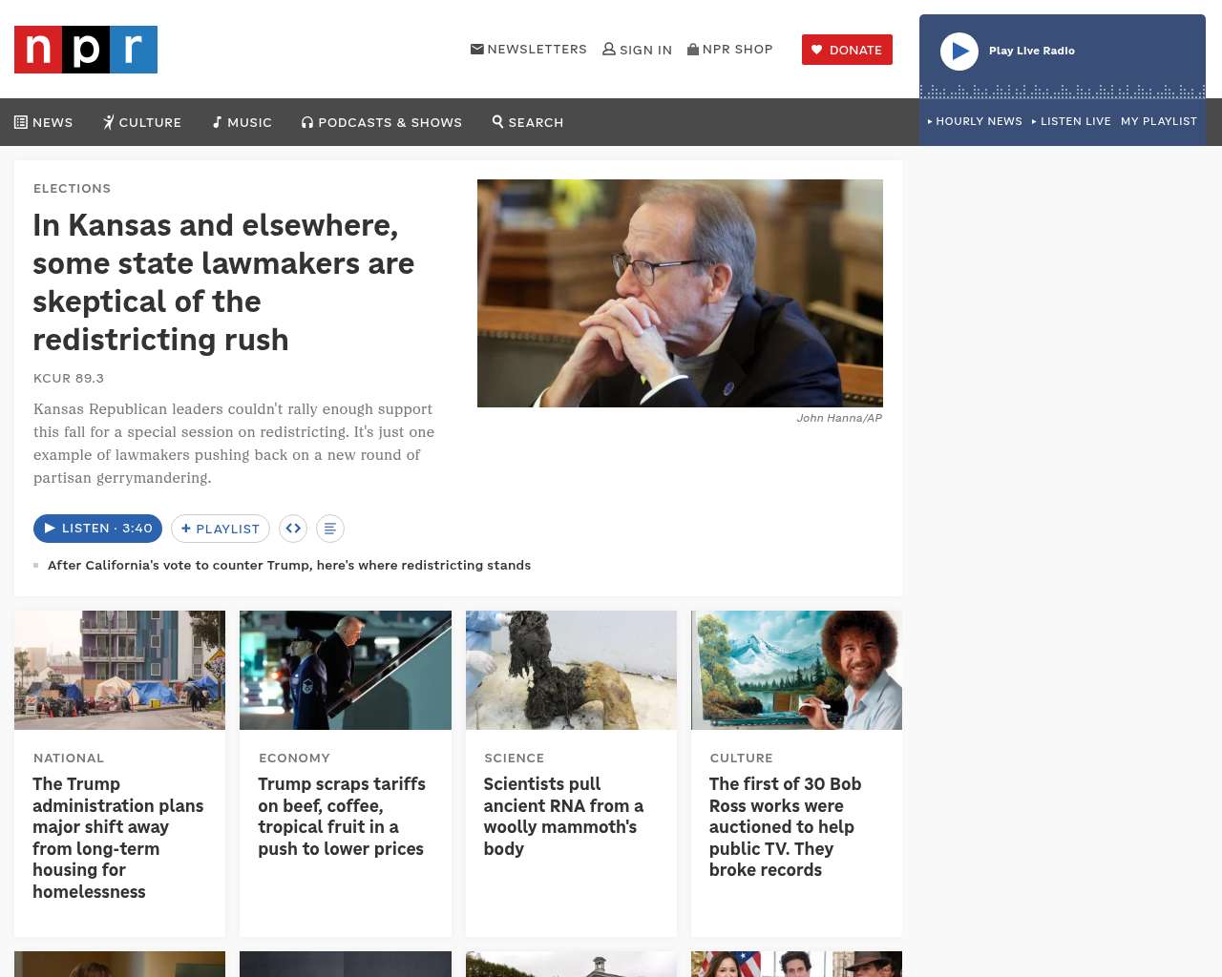
Task: Open the Music navigation menu
Action: (x=242, y=122)
